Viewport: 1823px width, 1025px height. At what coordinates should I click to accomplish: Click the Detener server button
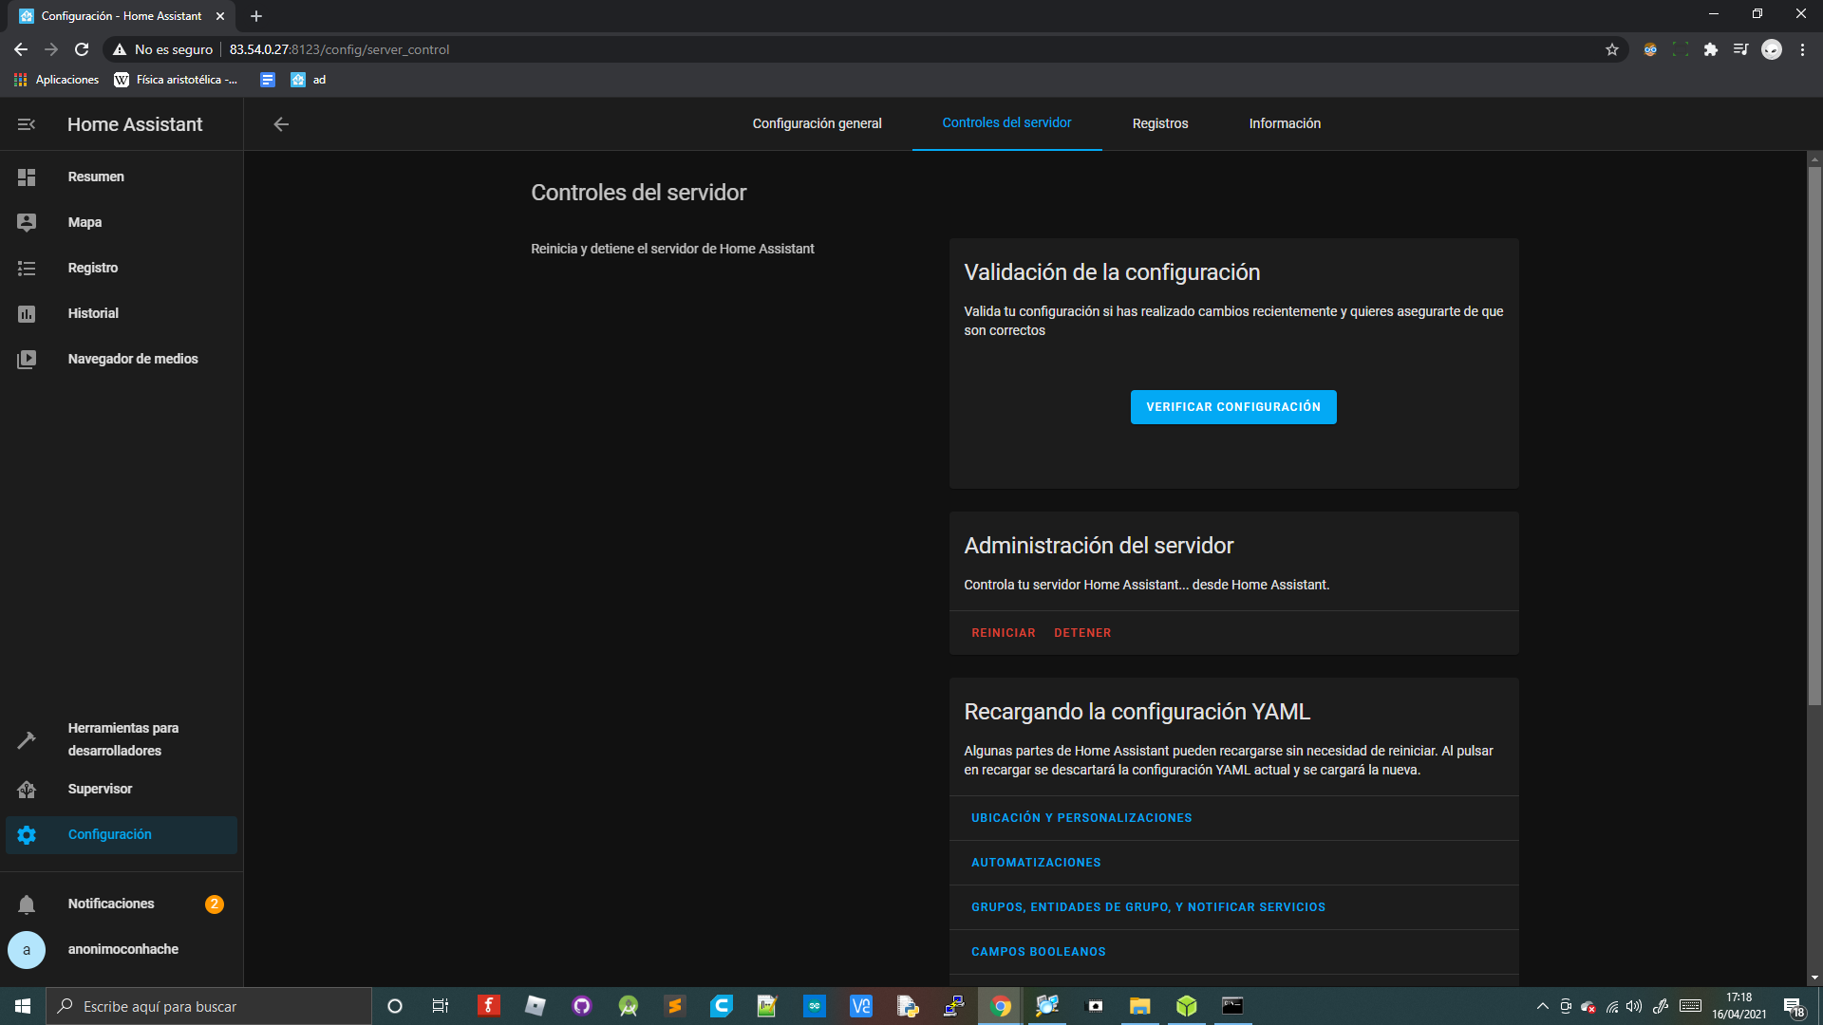coord(1082,633)
